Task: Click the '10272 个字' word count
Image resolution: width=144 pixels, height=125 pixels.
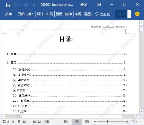Action: tap(41, 122)
